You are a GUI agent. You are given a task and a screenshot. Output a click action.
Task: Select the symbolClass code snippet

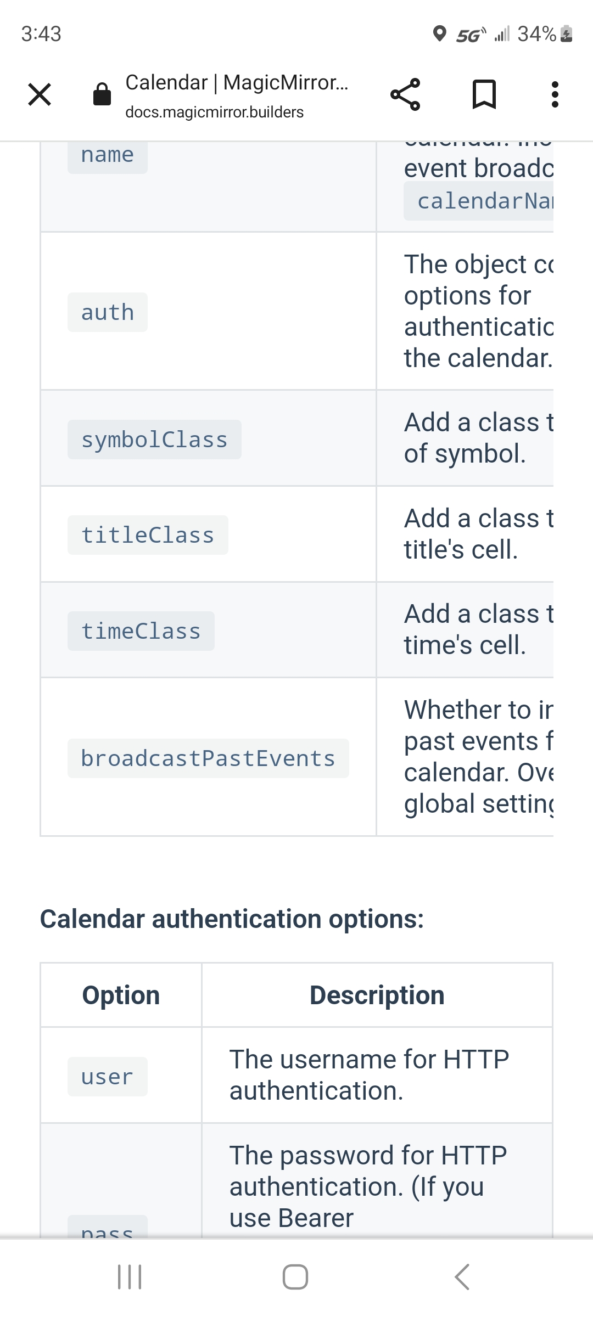(154, 438)
